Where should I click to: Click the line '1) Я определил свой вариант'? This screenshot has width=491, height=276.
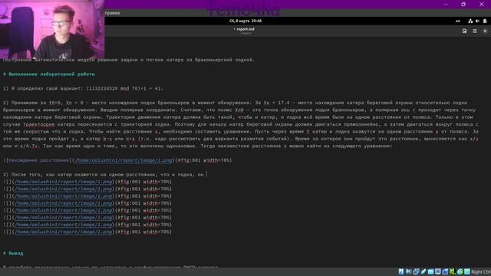coord(83,89)
